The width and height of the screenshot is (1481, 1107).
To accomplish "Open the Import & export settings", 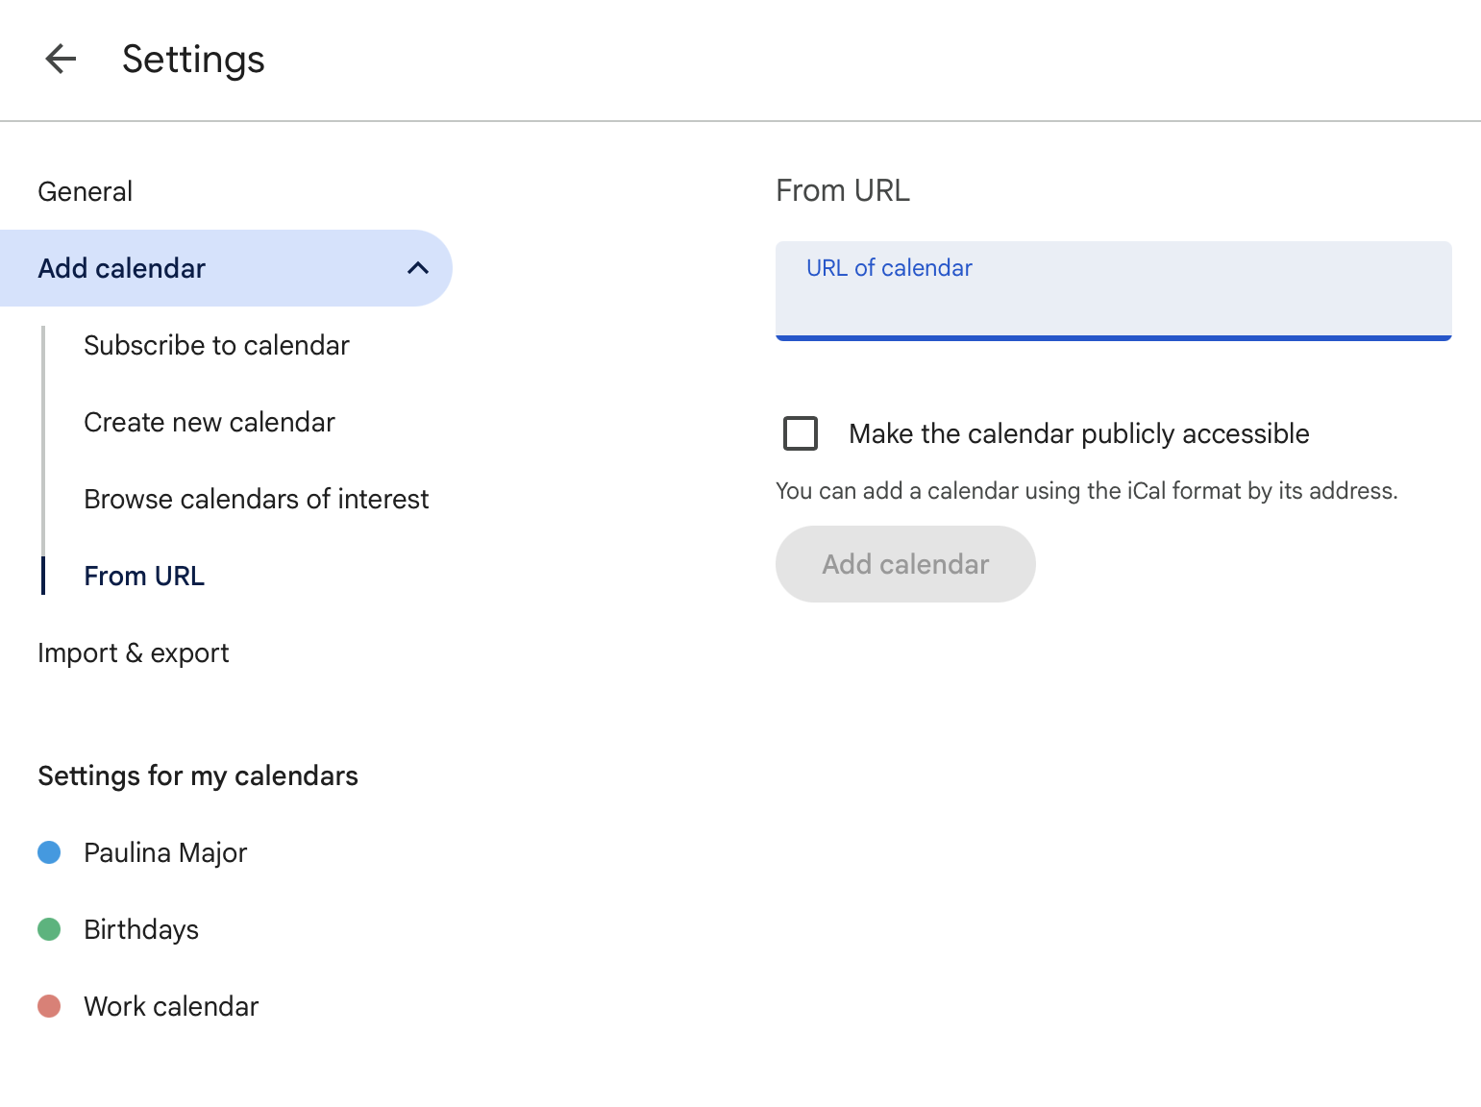I will [x=134, y=652].
